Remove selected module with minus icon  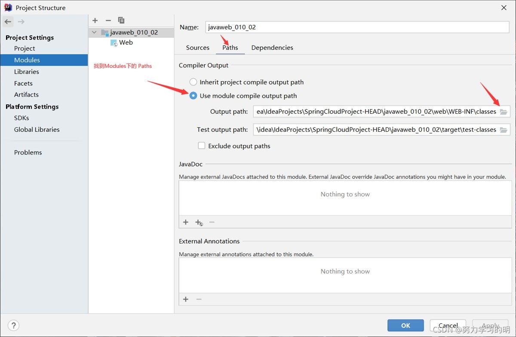(x=108, y=20)
